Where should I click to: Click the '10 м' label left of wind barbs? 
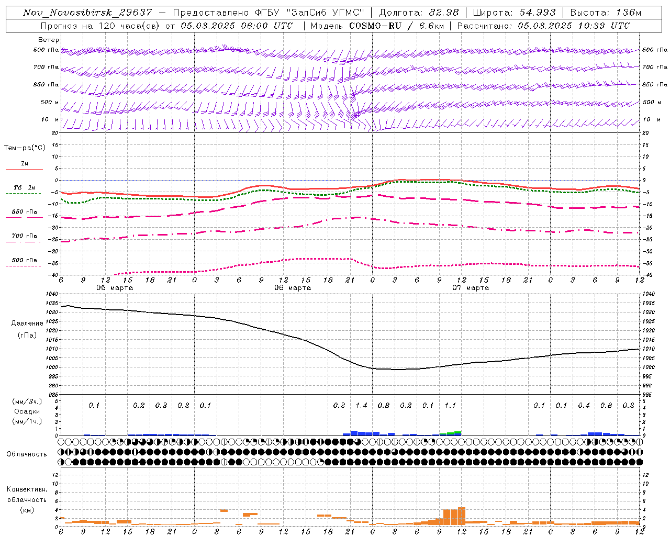tap(50, 119)
